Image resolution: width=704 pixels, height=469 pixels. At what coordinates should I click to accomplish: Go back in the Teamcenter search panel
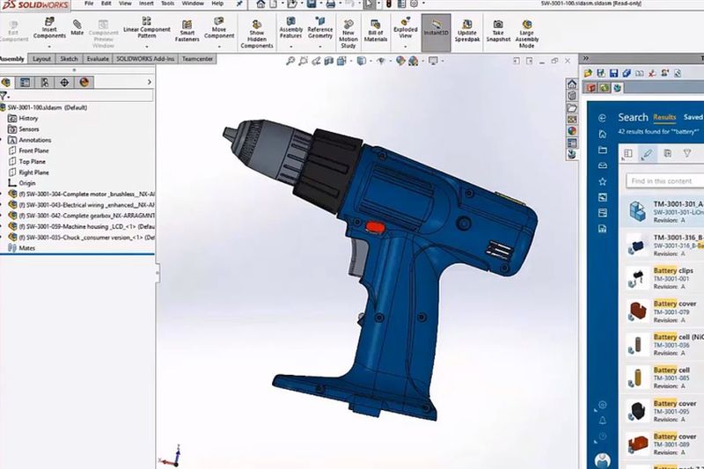603,118
